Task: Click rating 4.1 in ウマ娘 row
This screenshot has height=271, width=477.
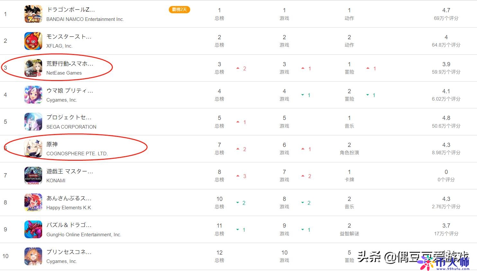Action: click(446, 91)
